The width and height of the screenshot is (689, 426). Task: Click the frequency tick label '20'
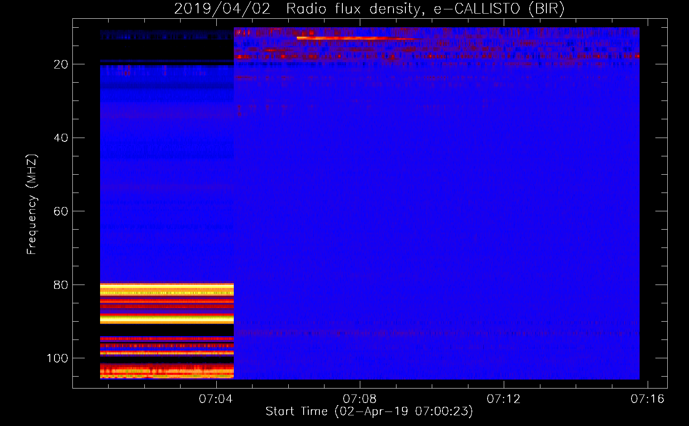pos(61,64)
